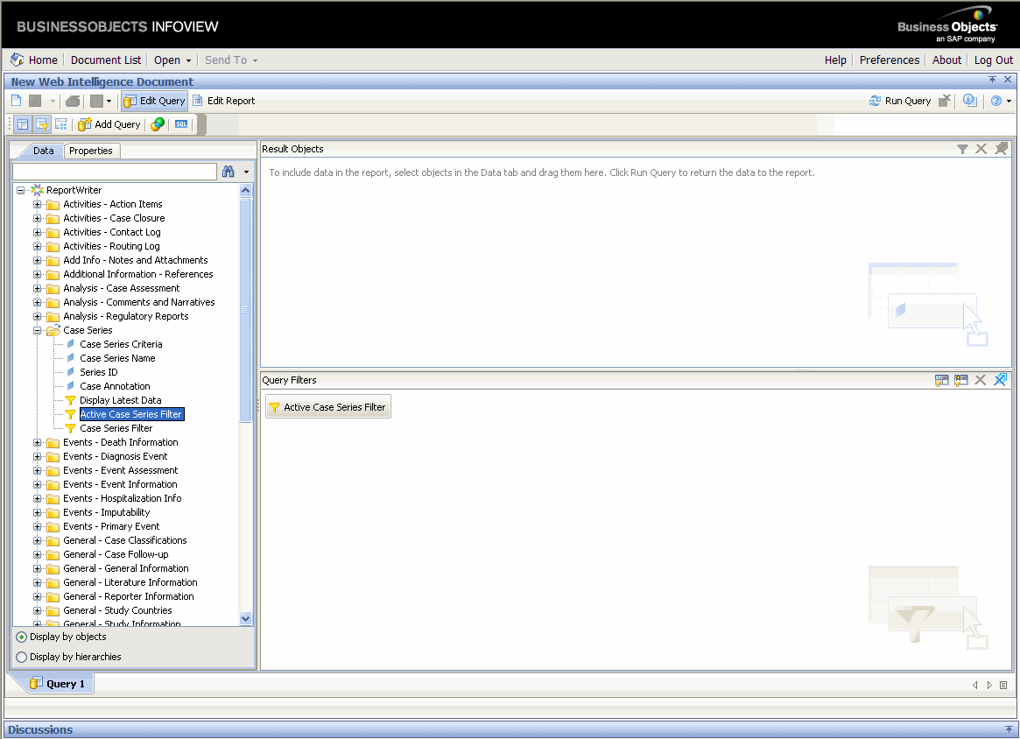
Task: Expand the Activities - Action Items folder
Action: (37, 204)
